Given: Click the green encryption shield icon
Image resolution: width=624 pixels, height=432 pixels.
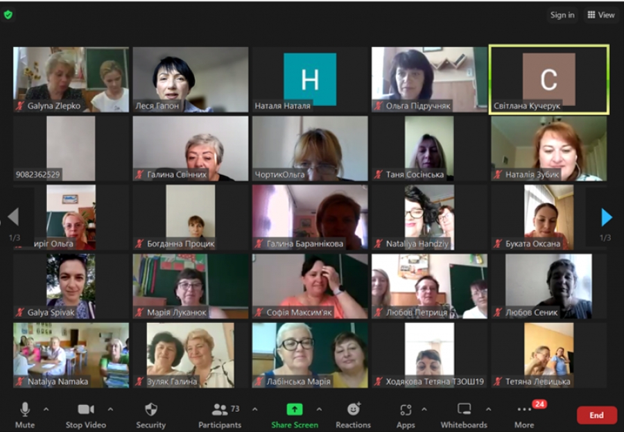Looking at the screenshot, I should click(x=8, y=15).
